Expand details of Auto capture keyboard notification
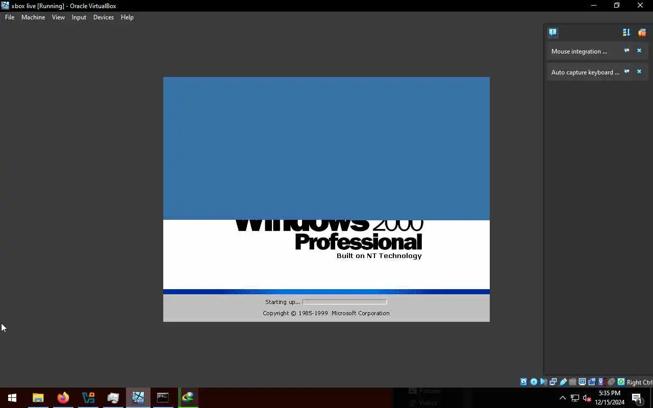The height and width of the screenshot is (408, 653). point(626,72)
